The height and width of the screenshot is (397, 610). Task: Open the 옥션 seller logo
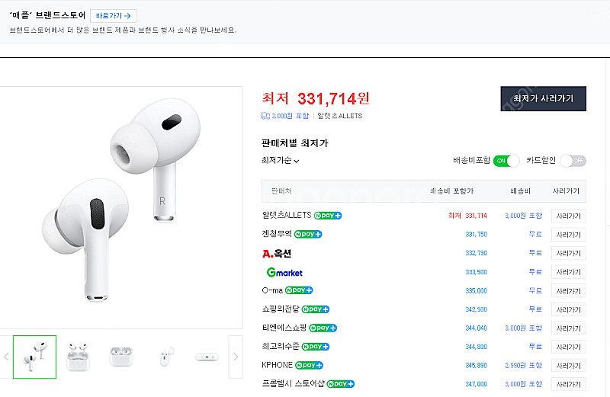(277, 254)
